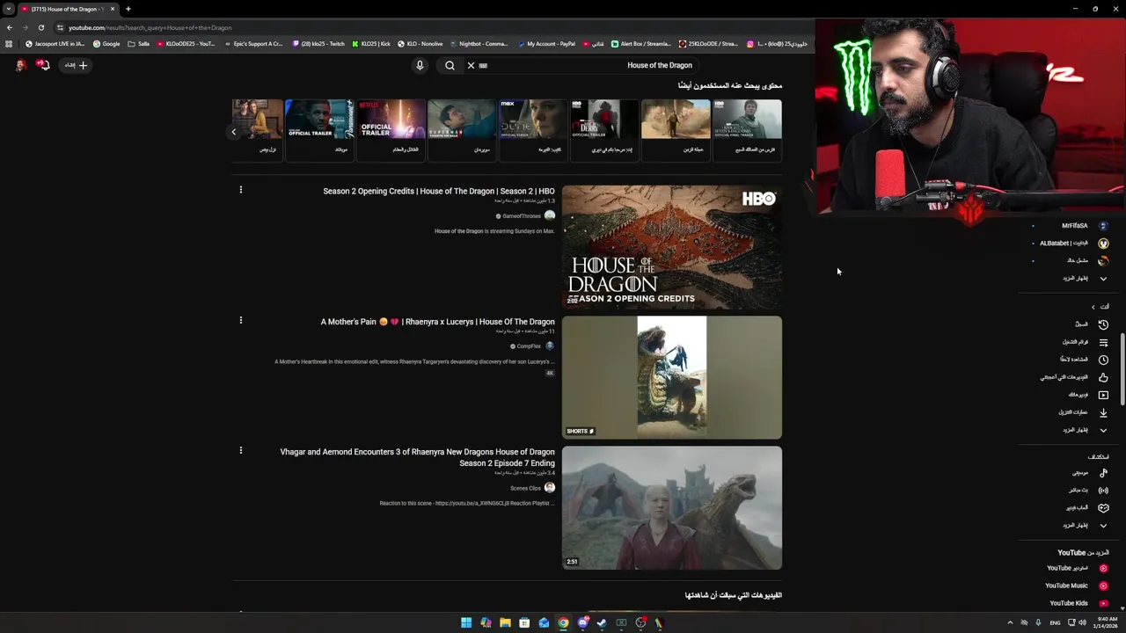Open the Vhagar and Aemond Encounters thumbnail

(x=672, y=507)
